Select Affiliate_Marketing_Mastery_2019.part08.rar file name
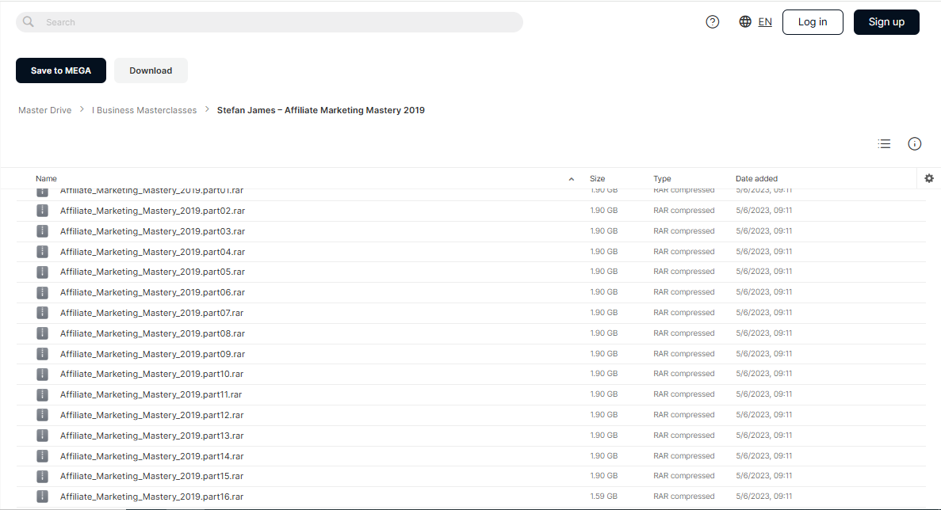The width and height of the screenshot is (941, 510). pyautogui.click(x=152, y=333)
